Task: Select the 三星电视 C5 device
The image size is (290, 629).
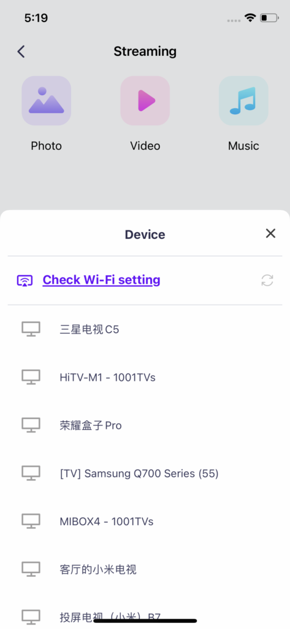Action: [x=145, y=329]
